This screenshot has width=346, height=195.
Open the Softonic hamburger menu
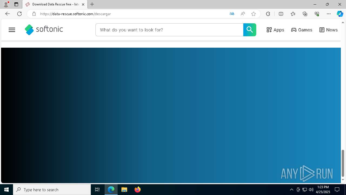point(12,30)
